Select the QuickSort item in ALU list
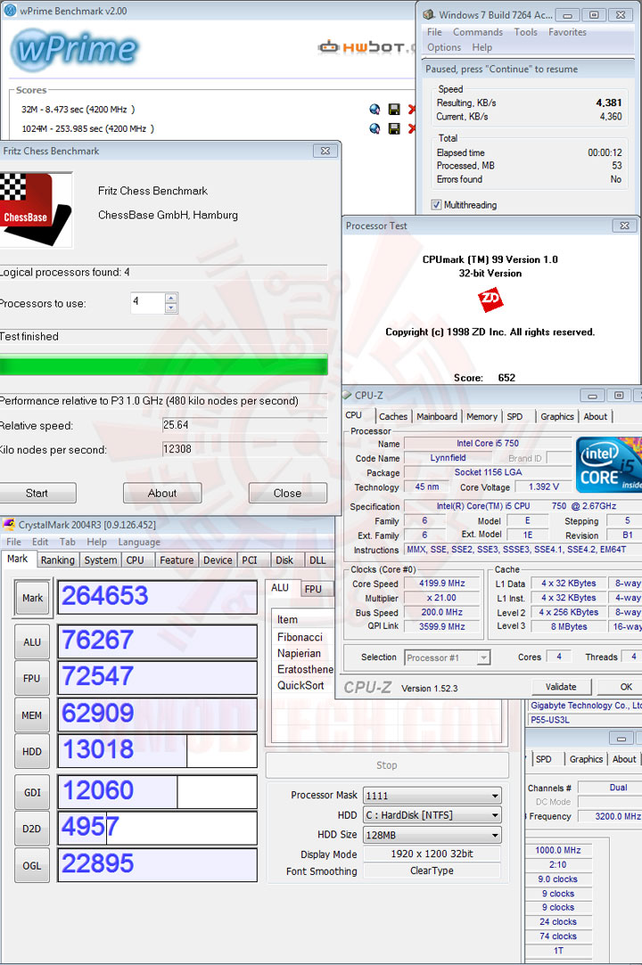This screenshot has width=642, height=965. [300, 685]
